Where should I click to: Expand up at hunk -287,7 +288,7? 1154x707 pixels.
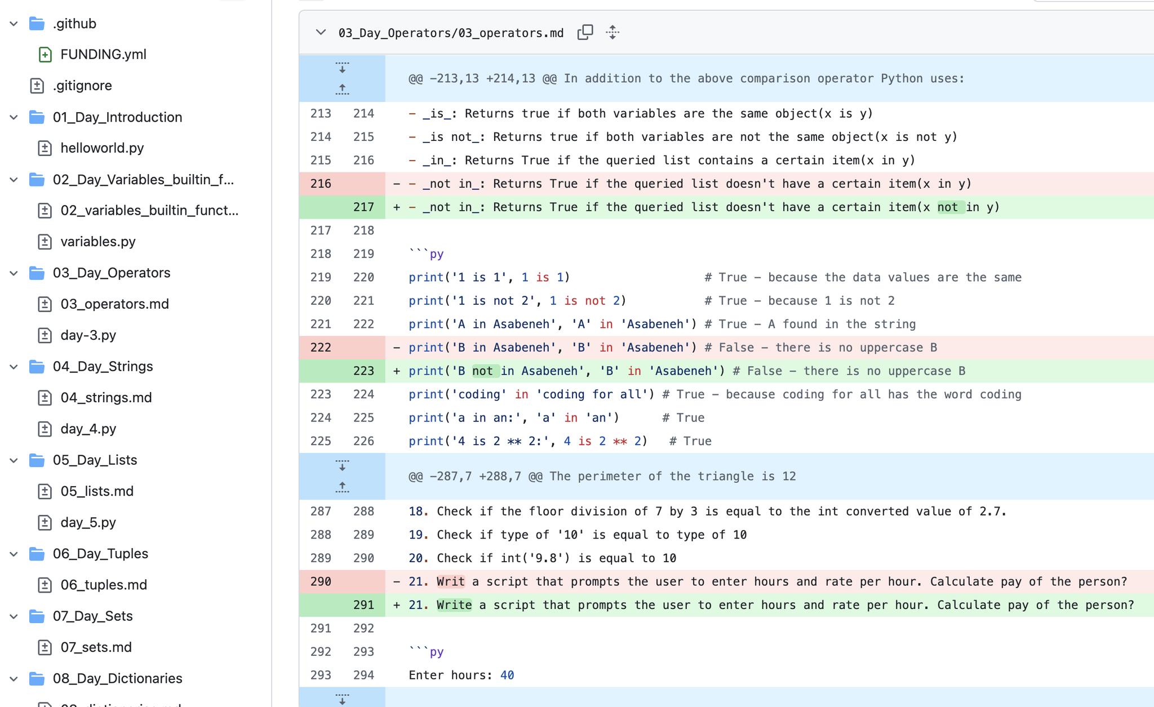click(342, 487)
